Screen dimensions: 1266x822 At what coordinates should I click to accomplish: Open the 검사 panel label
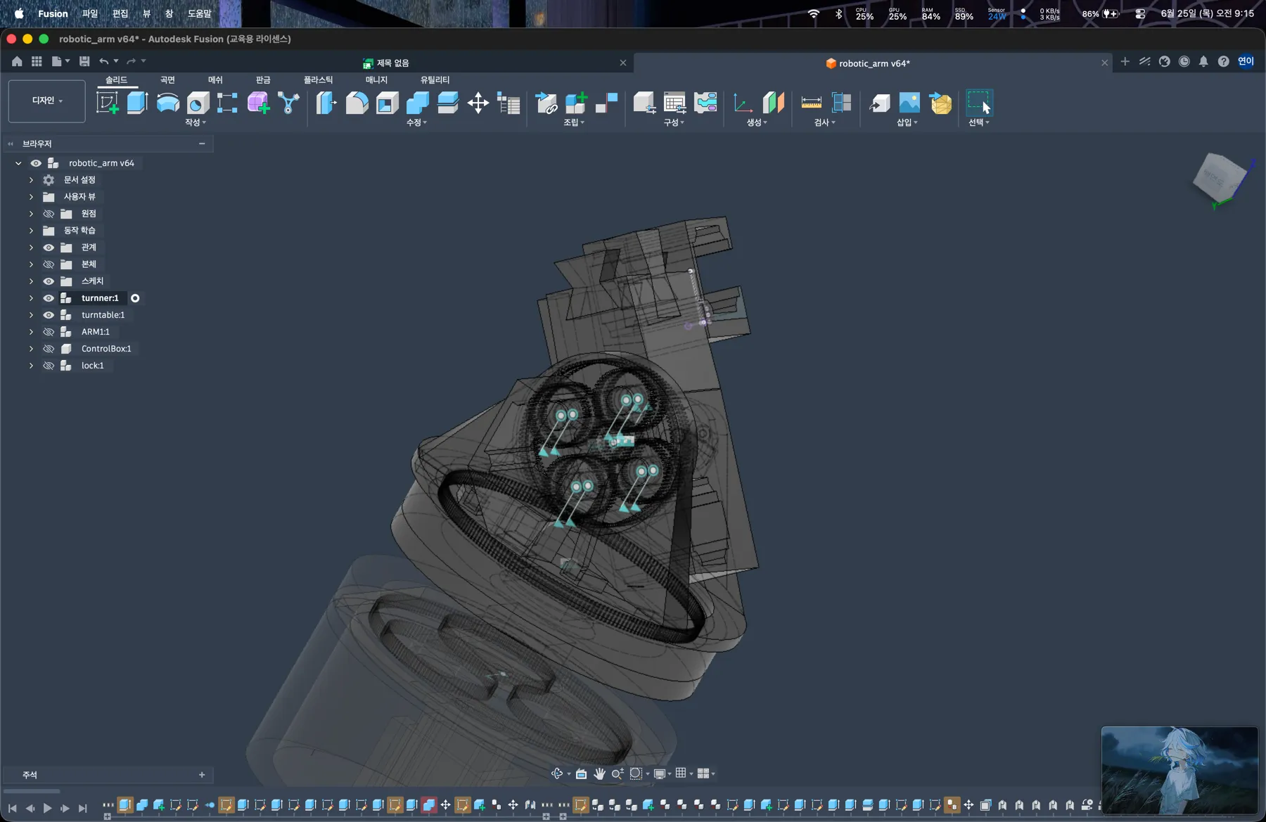coord(824,122)
